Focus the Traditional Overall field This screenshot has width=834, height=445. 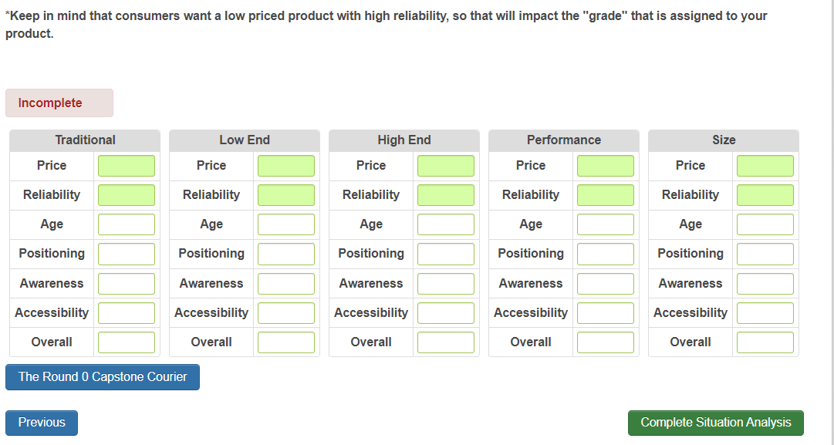[x=127, y=342]
